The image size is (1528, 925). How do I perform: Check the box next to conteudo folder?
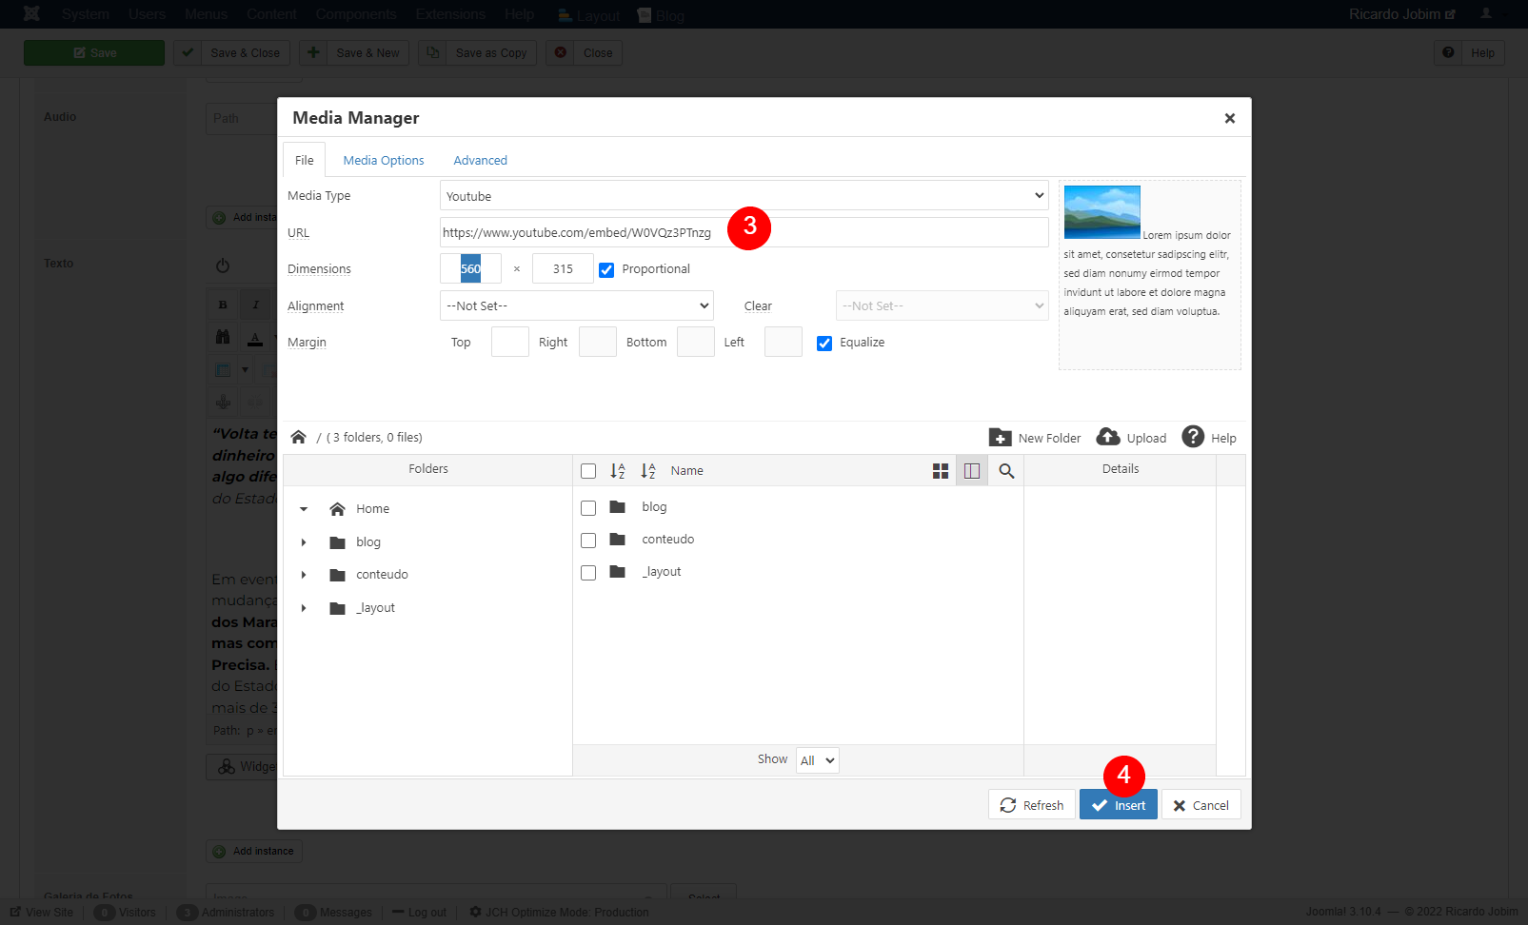(588, 541)
